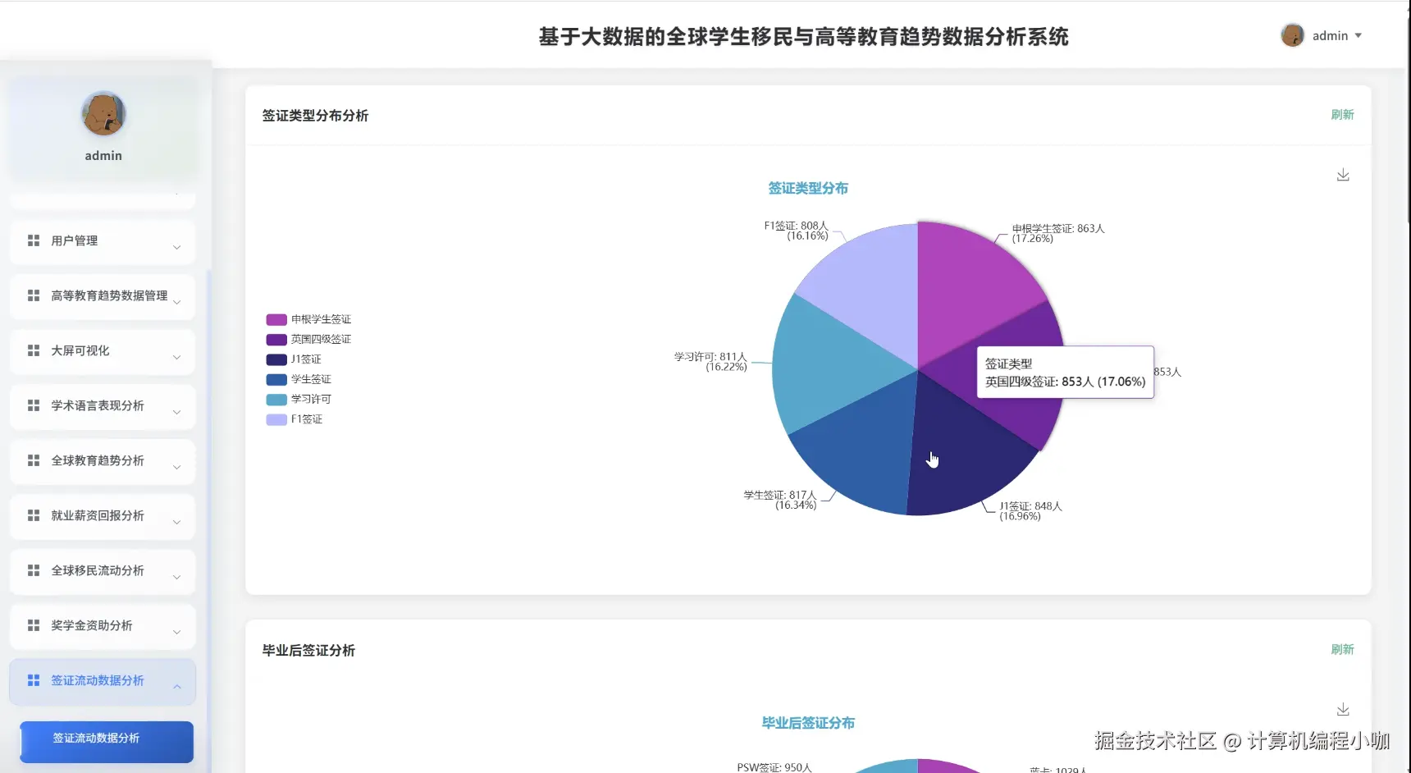This screenshot has width=1411, height=773.
Task: Select the 签证流动数据分析 submenu button
Action: (107, 741)
